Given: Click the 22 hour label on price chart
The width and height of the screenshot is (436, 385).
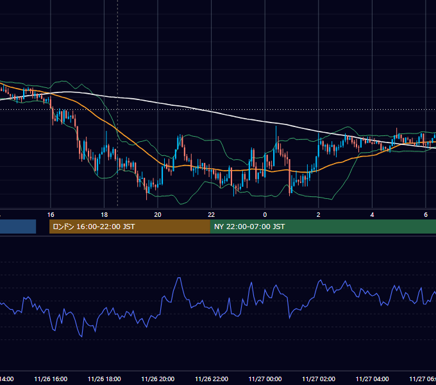Looking at the screenshot, I should click(212, 215).
